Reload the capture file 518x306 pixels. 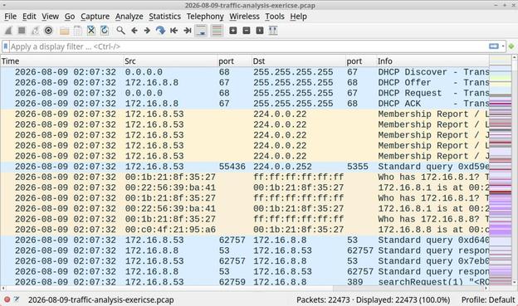pos(105,31)
